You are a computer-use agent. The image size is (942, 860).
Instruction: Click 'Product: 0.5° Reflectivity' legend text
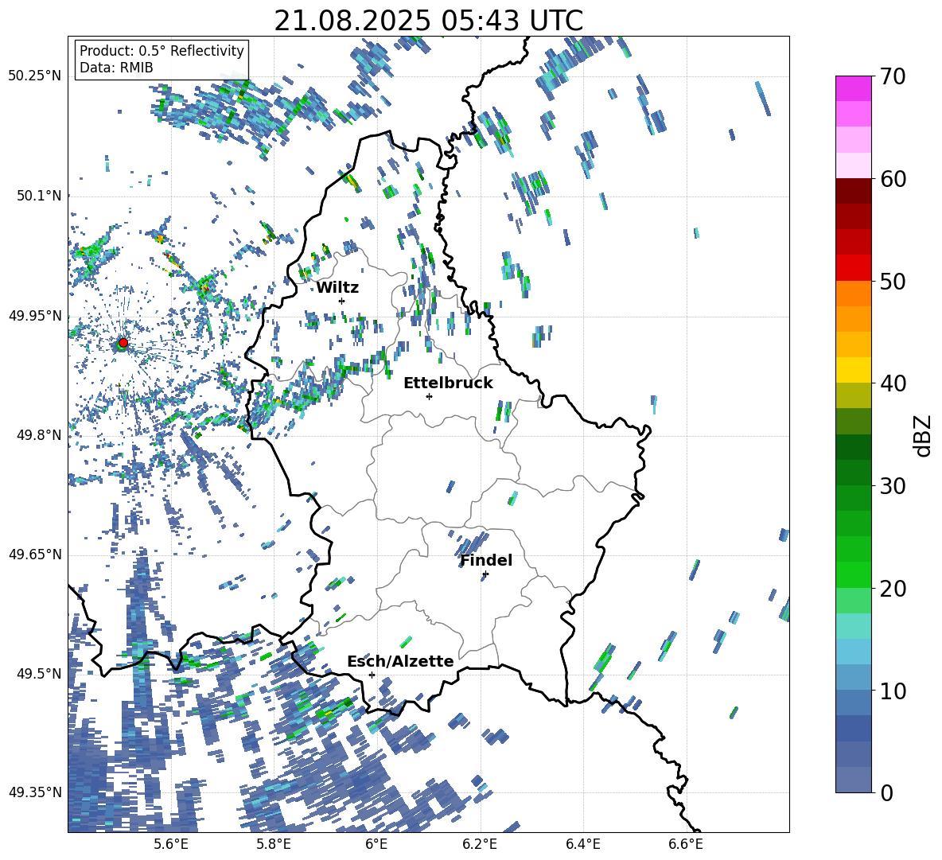[x=162, y=50]
